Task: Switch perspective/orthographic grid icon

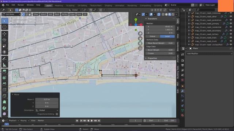Action: [140, 48]
